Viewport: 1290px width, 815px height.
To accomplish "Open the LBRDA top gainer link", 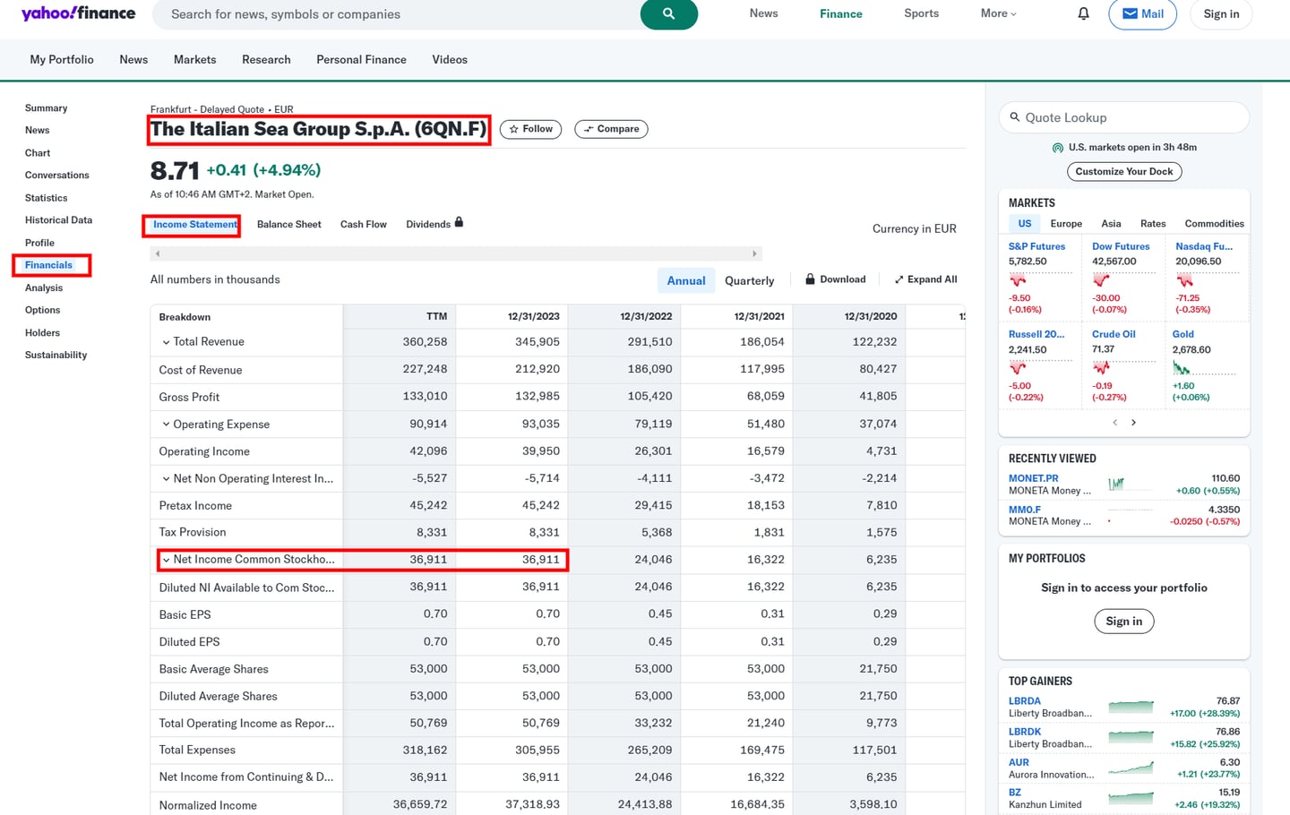I will (x=1022, y=700).
